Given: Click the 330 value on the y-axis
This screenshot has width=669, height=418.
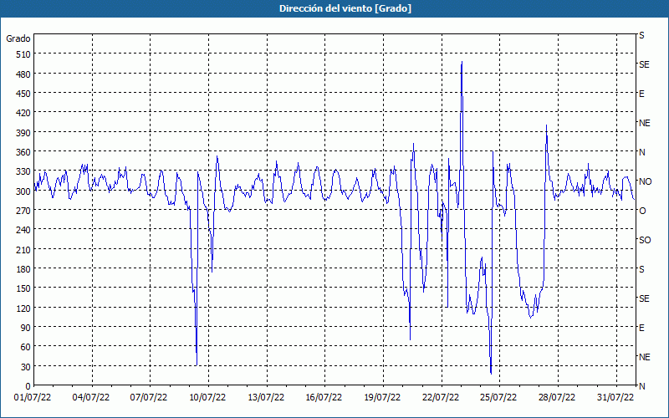Looking at the screenshot, I should pos(23,172).
